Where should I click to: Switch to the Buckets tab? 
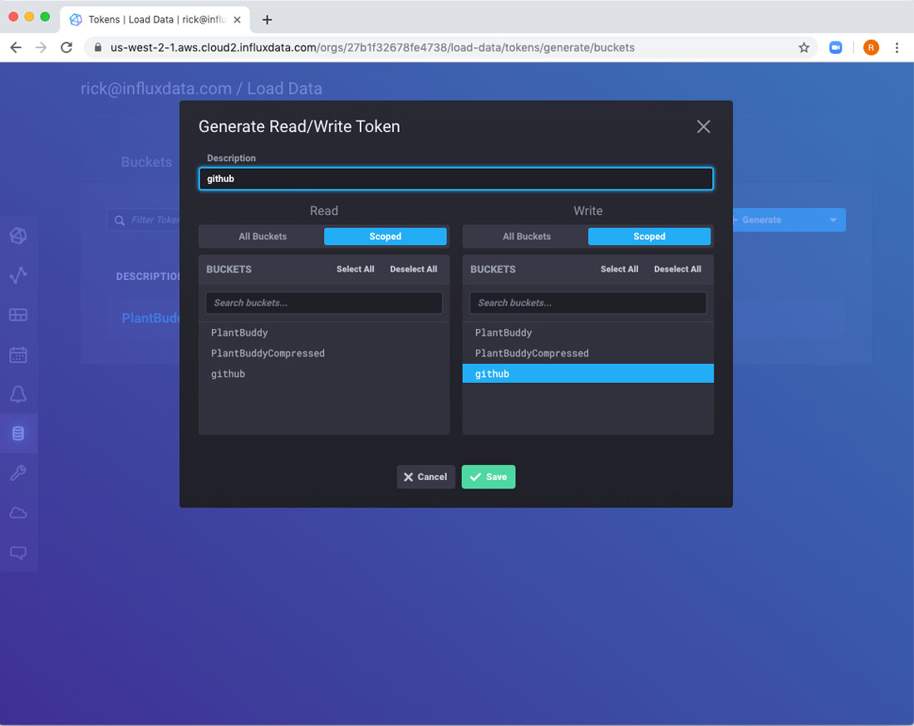tap(146, 162)
